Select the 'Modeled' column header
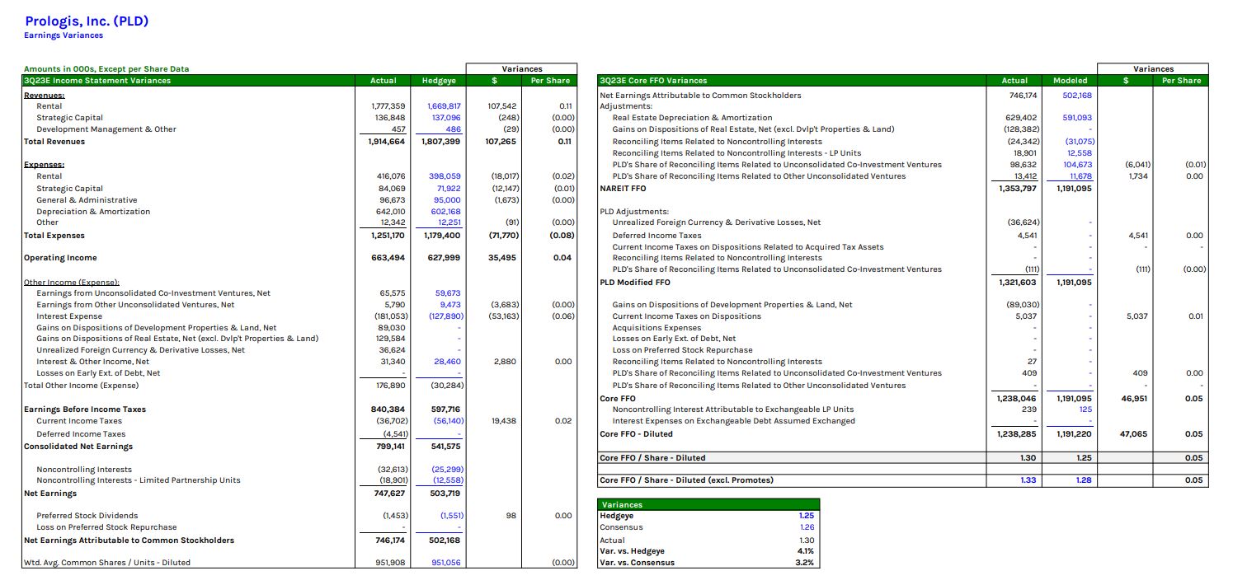1233x585 pixels. 1071,81
